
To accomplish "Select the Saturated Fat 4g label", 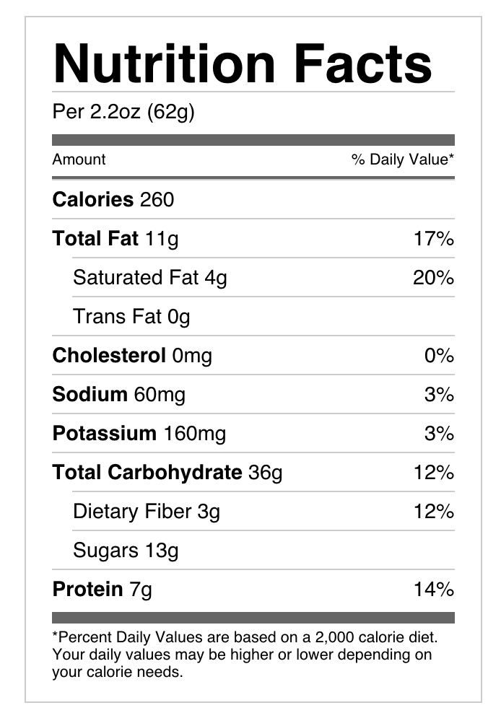I will pos(149,278).
